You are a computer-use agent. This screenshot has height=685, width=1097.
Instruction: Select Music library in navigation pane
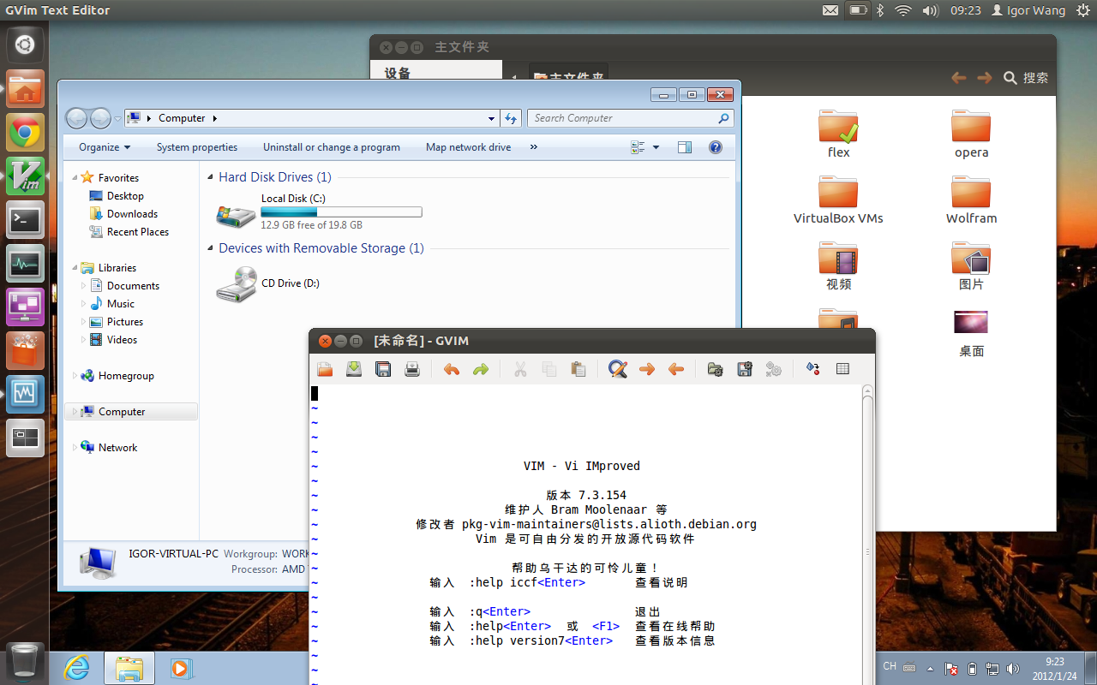[121, 304]
